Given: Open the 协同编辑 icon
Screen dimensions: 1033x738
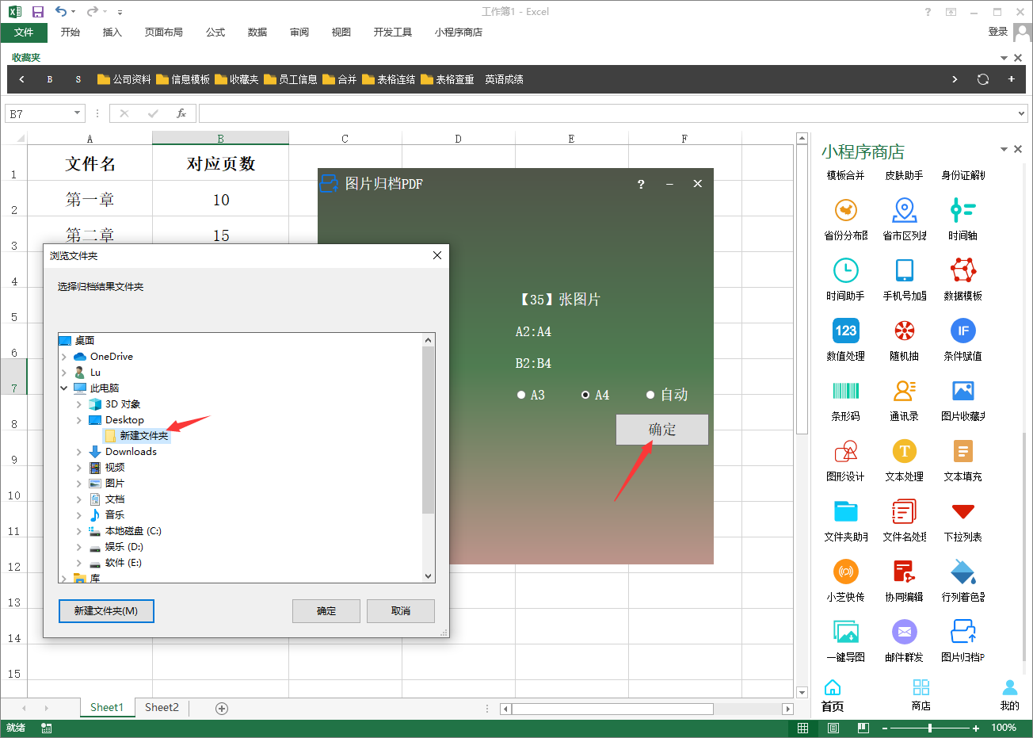Looking at the screenshot, I should point(905,572).
